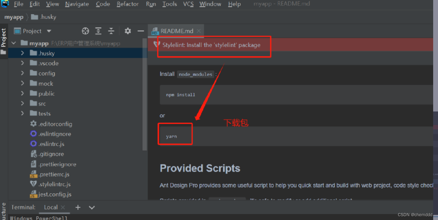This screenshot has width=438, height=220.
Task: Select the .eslintignore file
Action: point(76,134)
